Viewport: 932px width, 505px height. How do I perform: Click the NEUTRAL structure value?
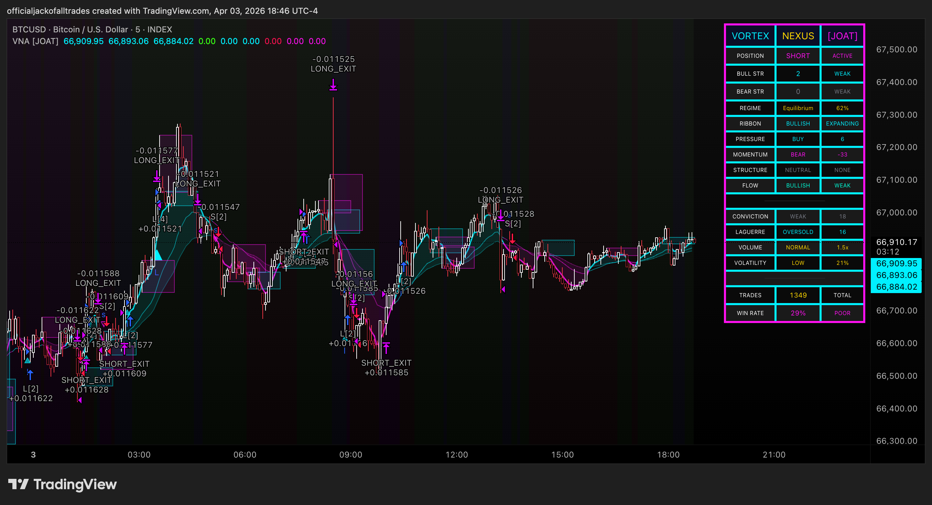798,170
